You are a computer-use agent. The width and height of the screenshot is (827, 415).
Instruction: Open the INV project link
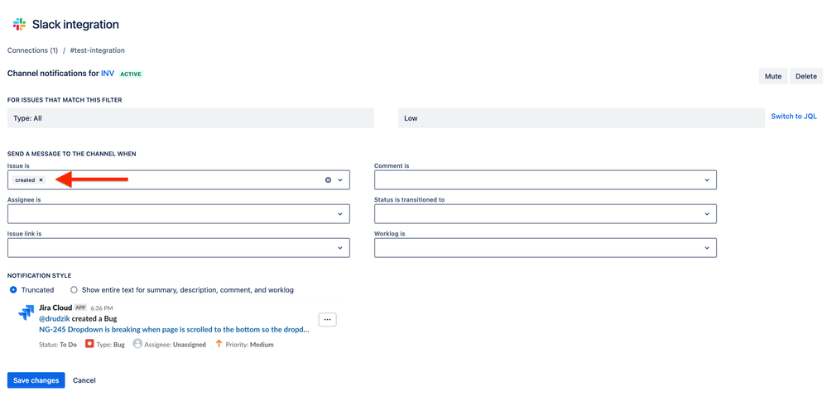tap(108, 74)
